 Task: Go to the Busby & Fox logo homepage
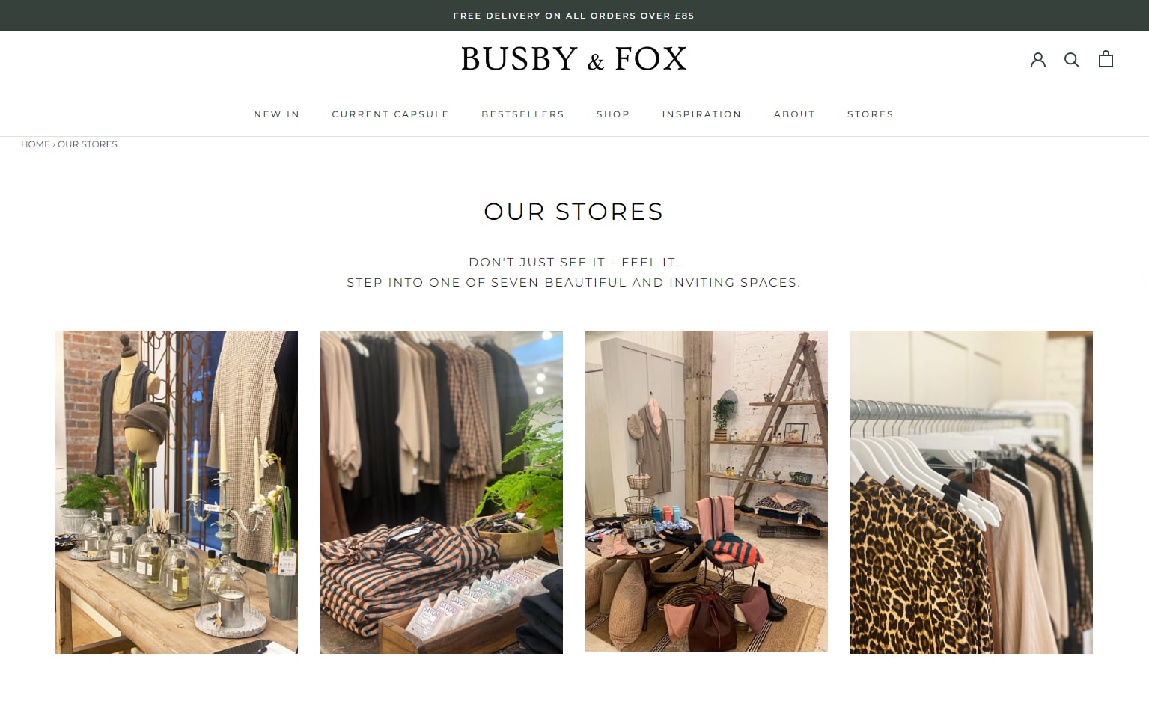(574, 59)
